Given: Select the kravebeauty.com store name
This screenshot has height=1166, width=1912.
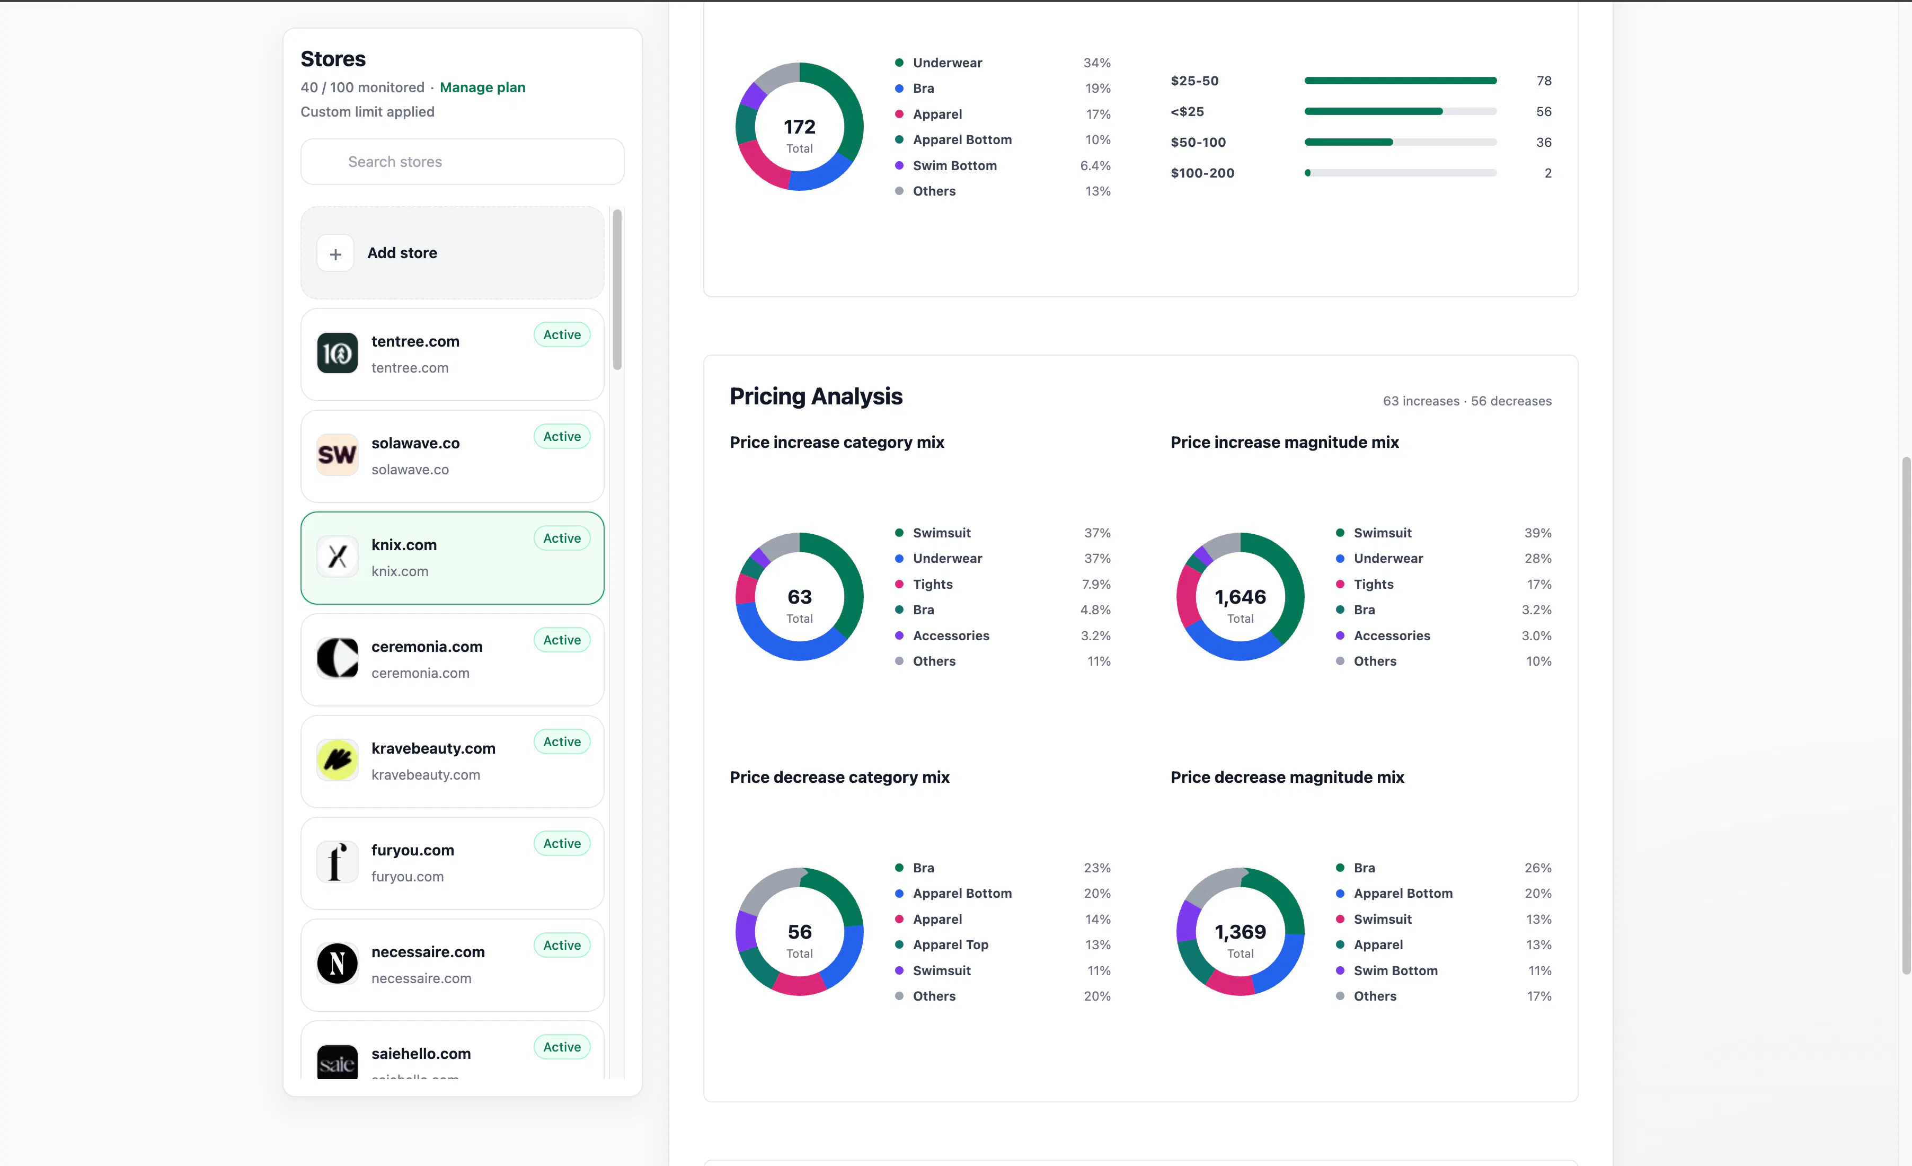Looking at the screenshot, I should [433, 748].
